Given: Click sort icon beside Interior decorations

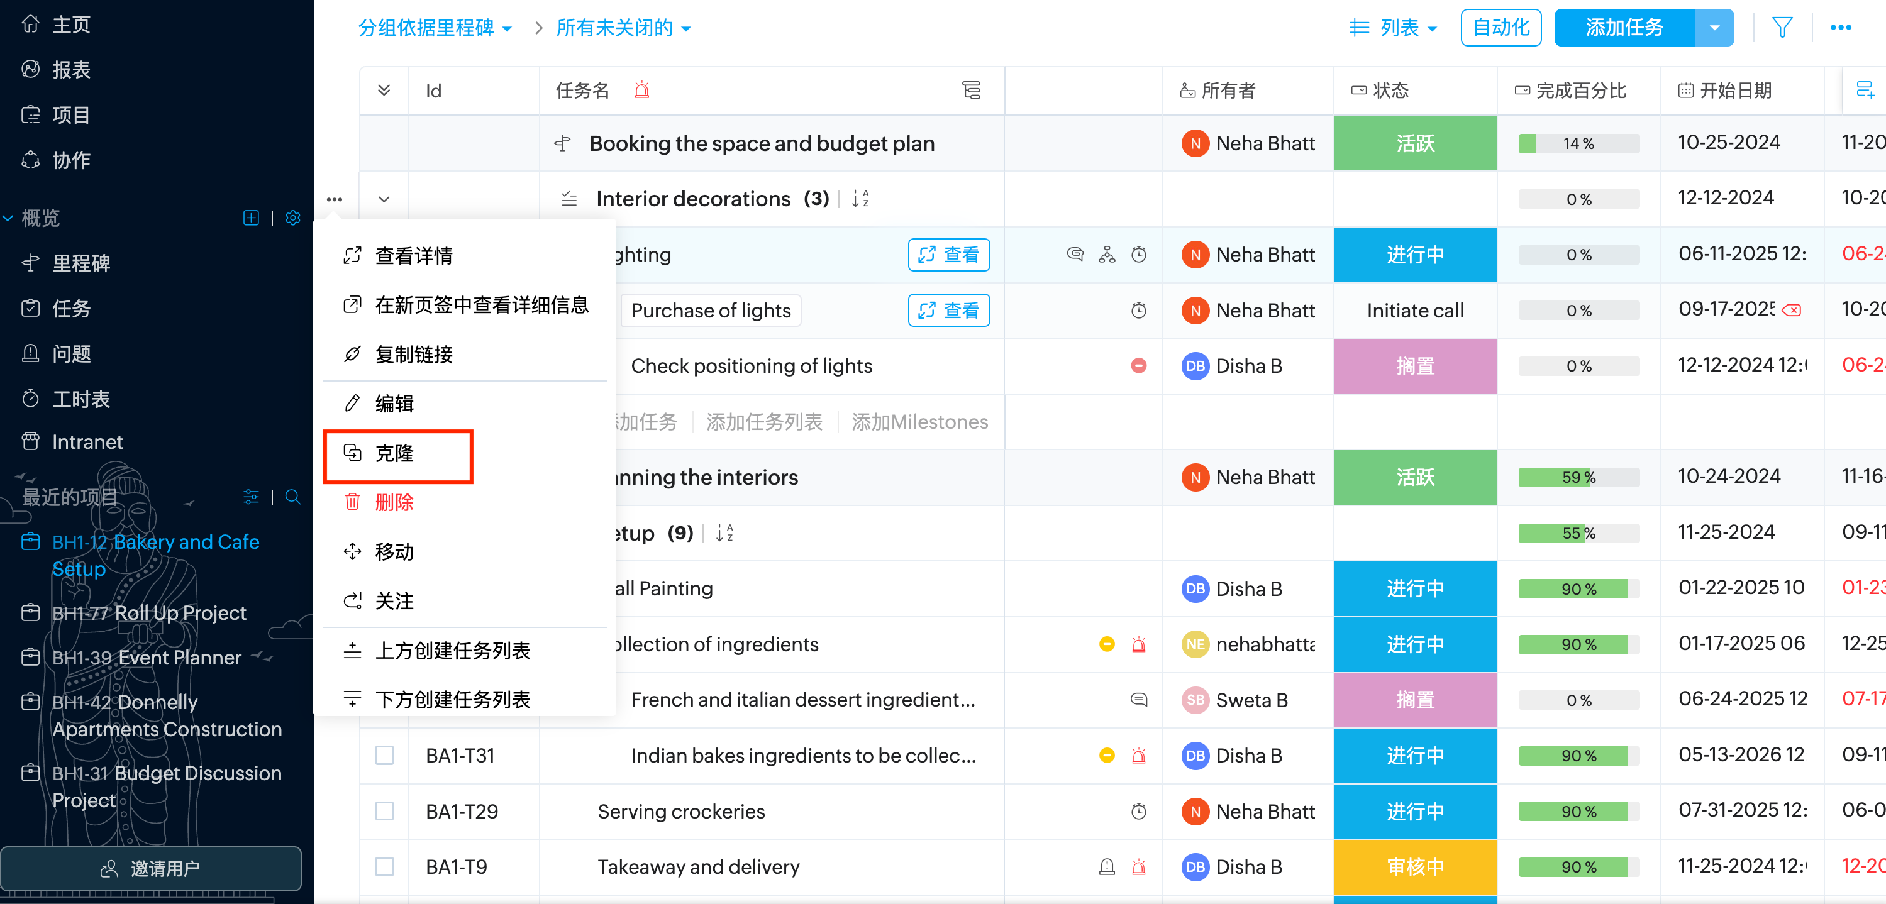Looking at the screenshot, I should (x=860, y=199).
